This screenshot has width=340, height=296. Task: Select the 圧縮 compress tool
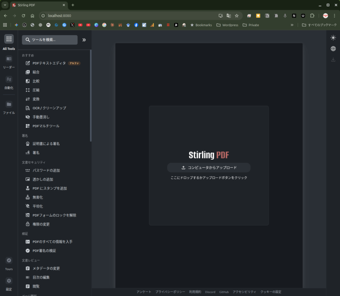tap(36, 90)
